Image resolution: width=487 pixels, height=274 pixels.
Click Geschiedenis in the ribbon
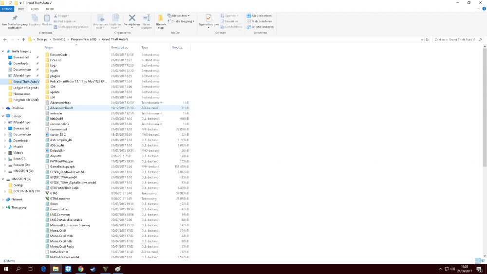tap(231, 27)
